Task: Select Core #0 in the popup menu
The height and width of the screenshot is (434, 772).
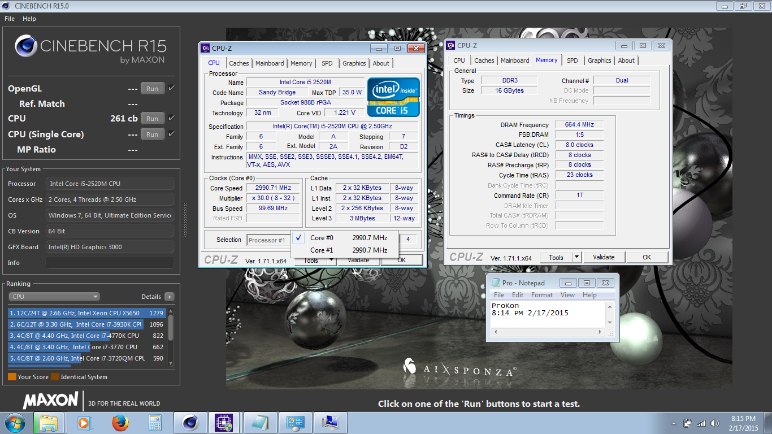Action: 345,238
